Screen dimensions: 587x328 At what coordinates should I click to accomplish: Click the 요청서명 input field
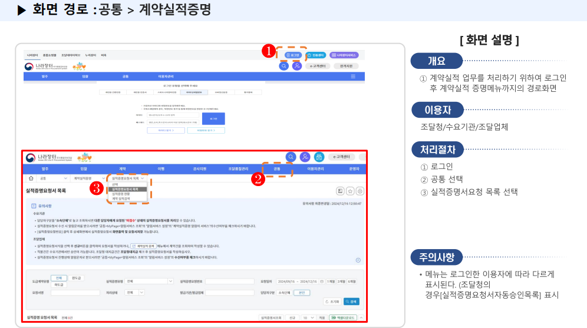[75, 293]
